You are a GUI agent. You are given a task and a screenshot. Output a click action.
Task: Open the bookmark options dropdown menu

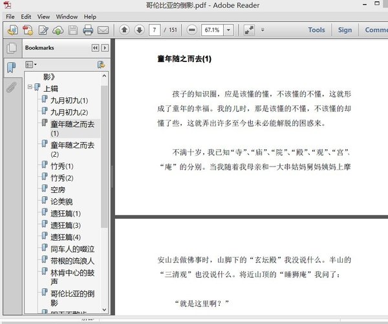pos(31,65)
